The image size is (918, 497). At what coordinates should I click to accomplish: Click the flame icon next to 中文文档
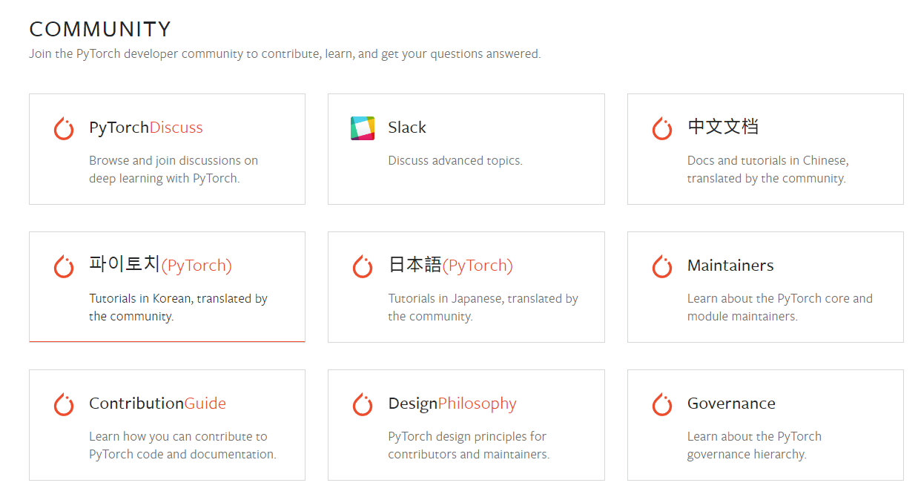(x=662, y=128)
